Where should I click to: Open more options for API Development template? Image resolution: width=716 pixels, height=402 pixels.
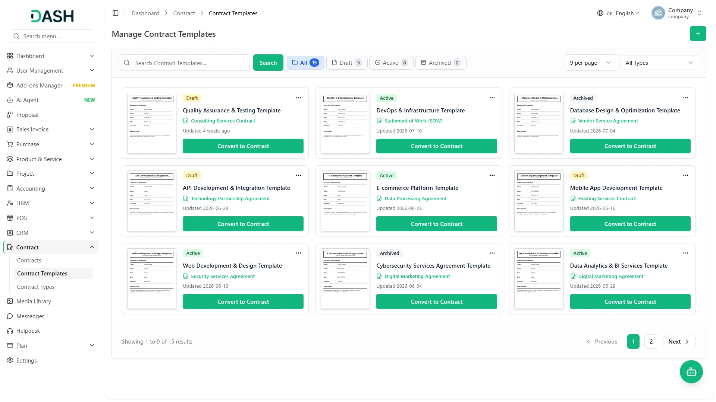click(298, 175)
